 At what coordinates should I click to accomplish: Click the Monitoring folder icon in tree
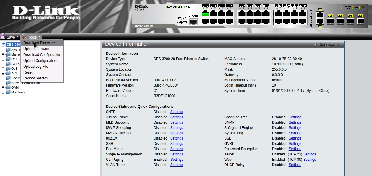point(8,92)
